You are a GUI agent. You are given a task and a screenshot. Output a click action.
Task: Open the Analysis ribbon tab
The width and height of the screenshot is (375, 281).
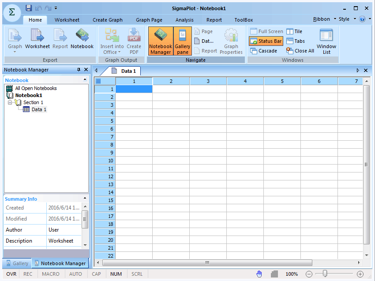[184, 20]
